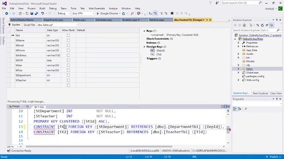Close the dbo.StudentTbl Design tab
This screenshot has height=159, width=284.
point(210,20)
